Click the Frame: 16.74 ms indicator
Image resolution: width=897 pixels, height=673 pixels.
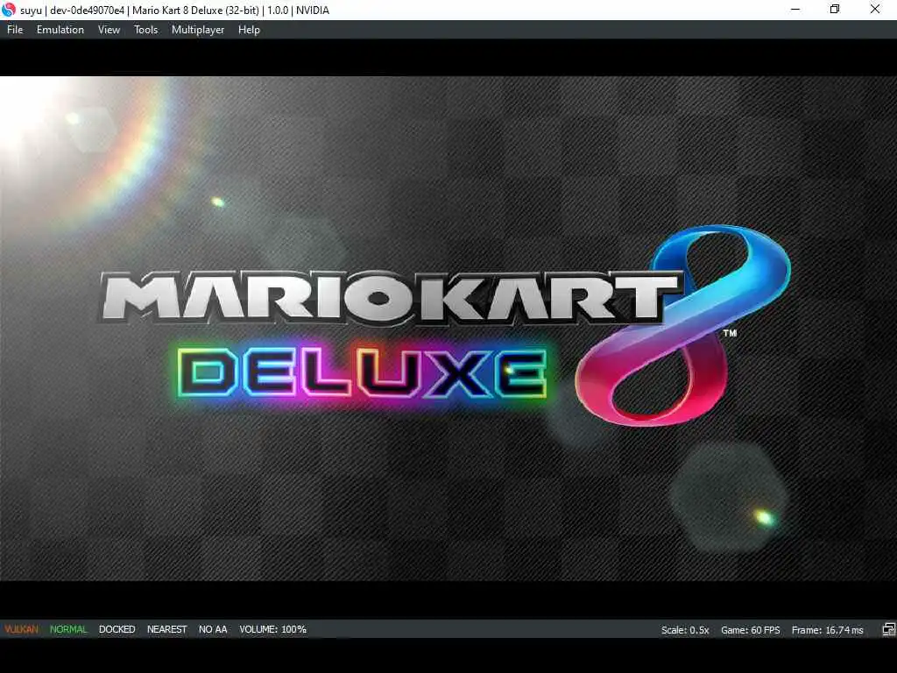click(827, 630)
